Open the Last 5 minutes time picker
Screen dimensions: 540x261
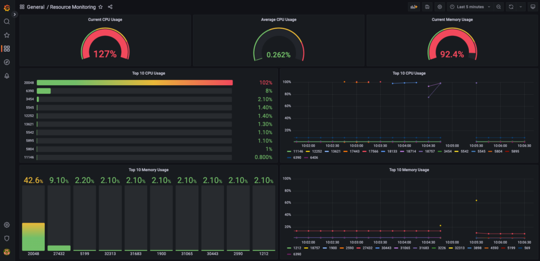tap(470, 7)
